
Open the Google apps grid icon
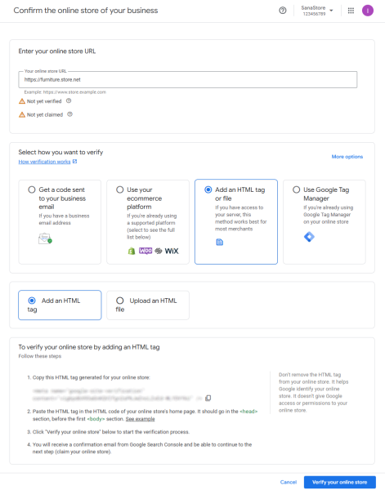[351, 11]
